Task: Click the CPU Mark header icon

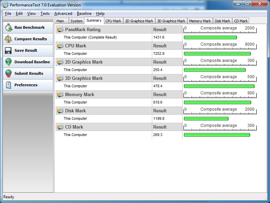Action: (x=60, y=46)
